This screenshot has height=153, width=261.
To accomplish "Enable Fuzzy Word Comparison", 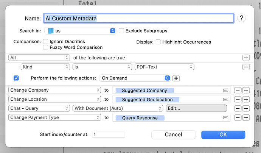I will point(46,47).
